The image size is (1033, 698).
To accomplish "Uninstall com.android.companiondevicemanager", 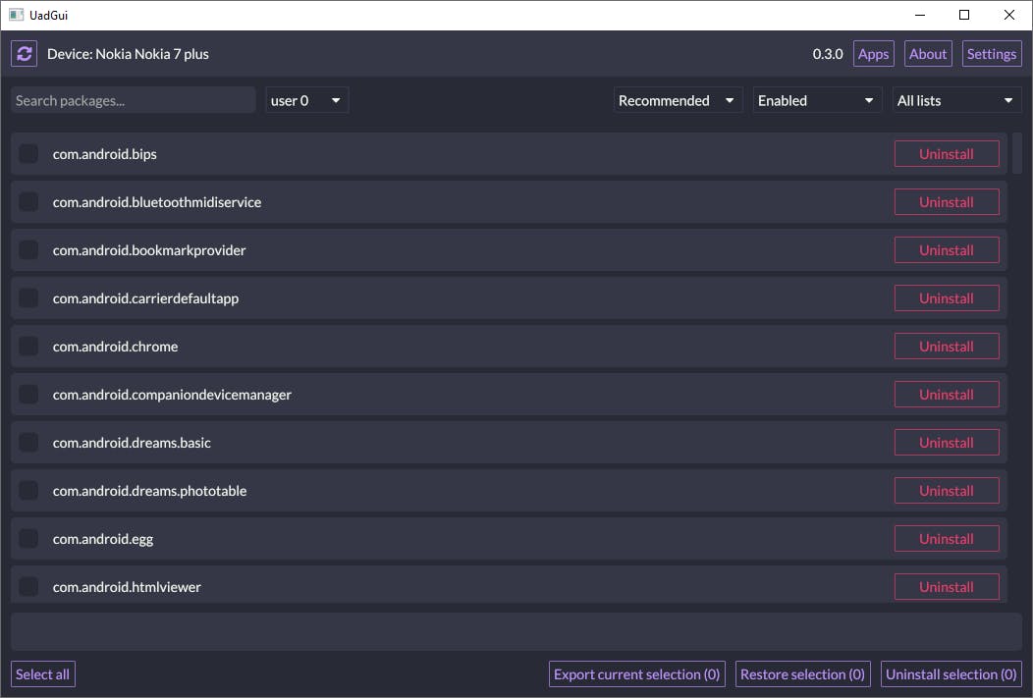I will (947, 395).
